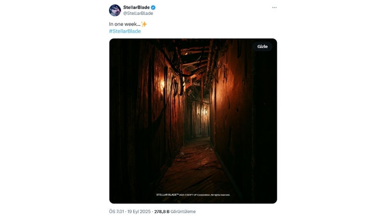Click the STELLAR BLADE copyright text in image
This screenshot has height=216, width=385.
pyautogui.click(x=193, y=195)
